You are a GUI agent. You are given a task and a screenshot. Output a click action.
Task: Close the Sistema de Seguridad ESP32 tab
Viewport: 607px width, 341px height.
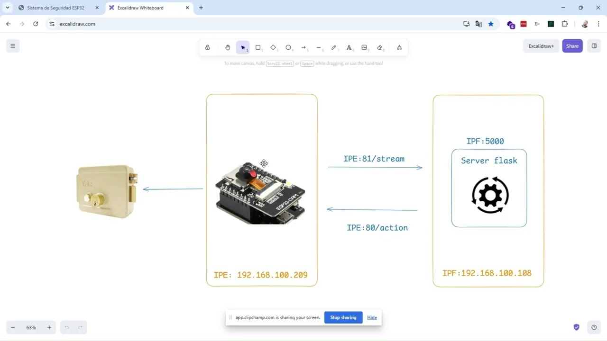97,8
